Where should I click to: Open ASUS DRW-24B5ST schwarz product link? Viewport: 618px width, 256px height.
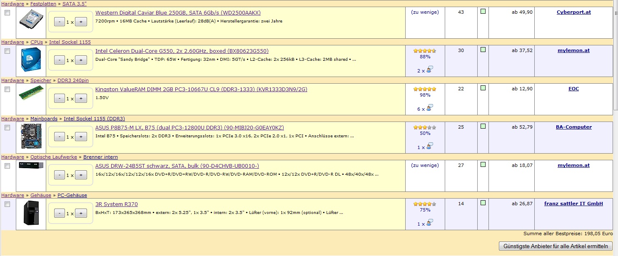(177, 166)
